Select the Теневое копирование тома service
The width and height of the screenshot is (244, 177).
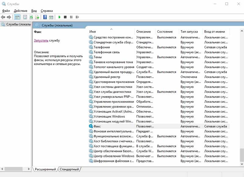159,62
